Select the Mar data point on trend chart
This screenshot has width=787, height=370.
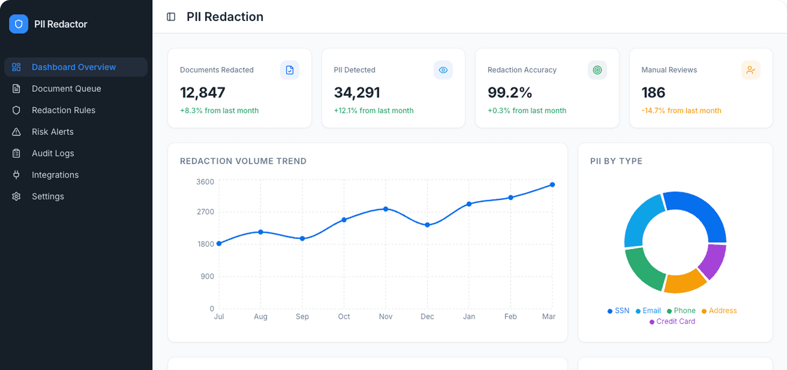(553, 185)
